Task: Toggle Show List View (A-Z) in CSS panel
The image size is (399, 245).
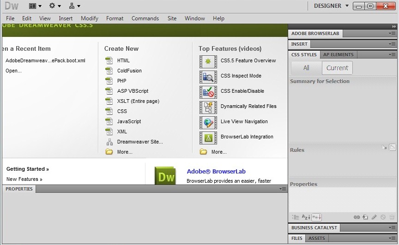Action: 306,217
